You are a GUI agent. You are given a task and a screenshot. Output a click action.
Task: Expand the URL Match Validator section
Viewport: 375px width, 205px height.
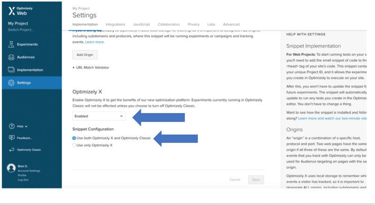91,68
